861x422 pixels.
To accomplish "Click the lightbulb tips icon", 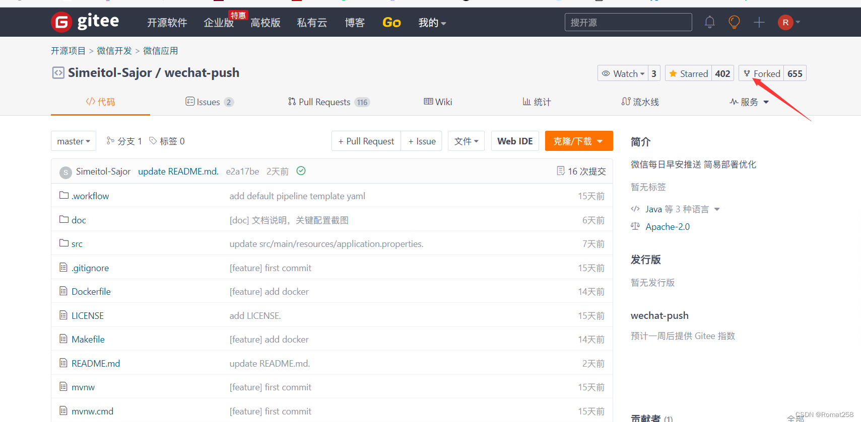I will [734, 22].
